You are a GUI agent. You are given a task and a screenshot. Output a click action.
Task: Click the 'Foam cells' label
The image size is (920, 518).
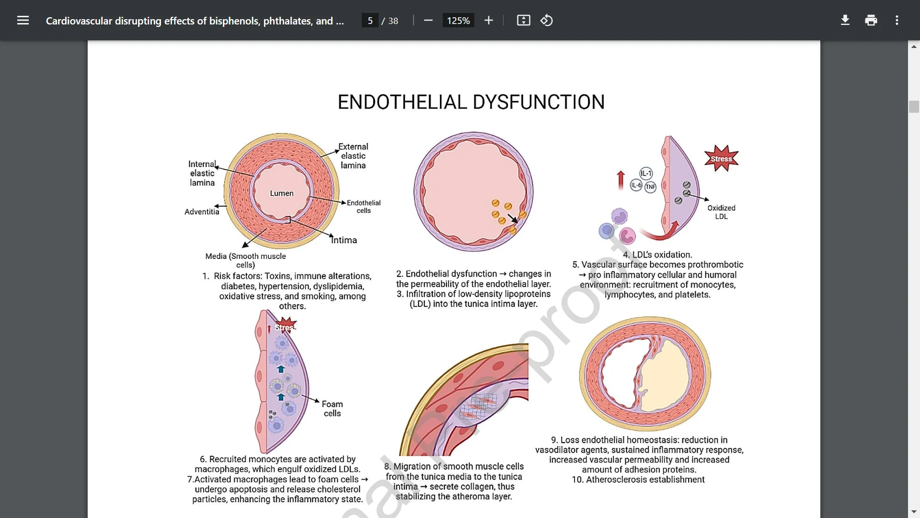332,409
